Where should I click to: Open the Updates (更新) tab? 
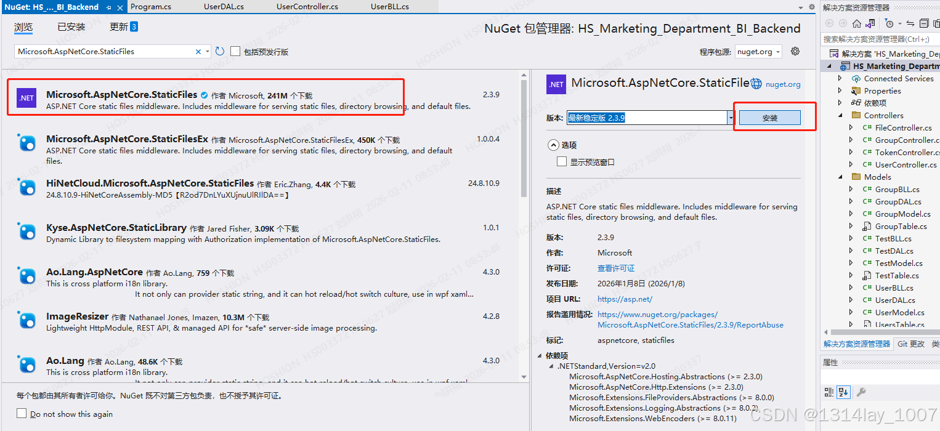click(x=124, y=27)
